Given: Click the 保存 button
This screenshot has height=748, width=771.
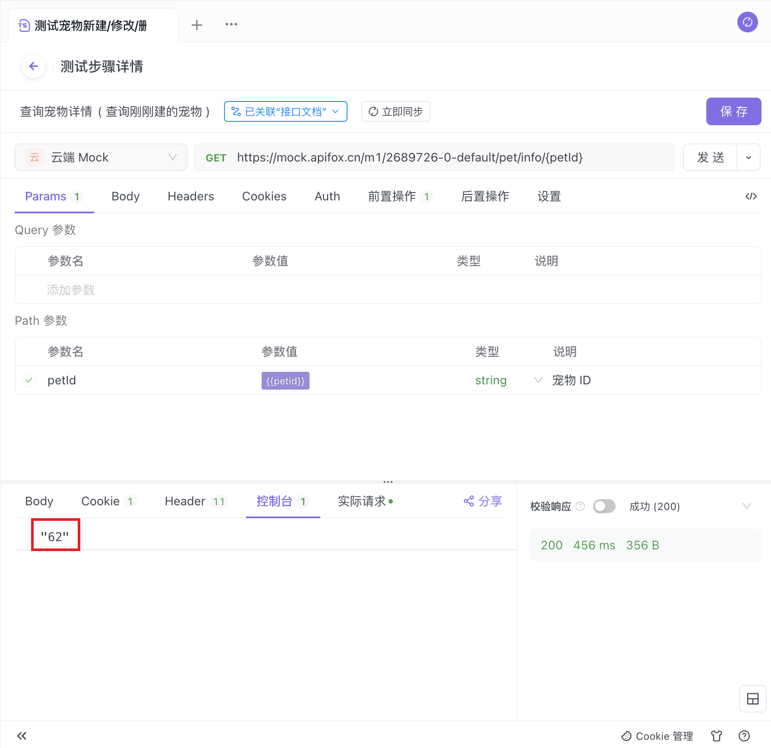Looking at the screenshot, I should [733, 112].
